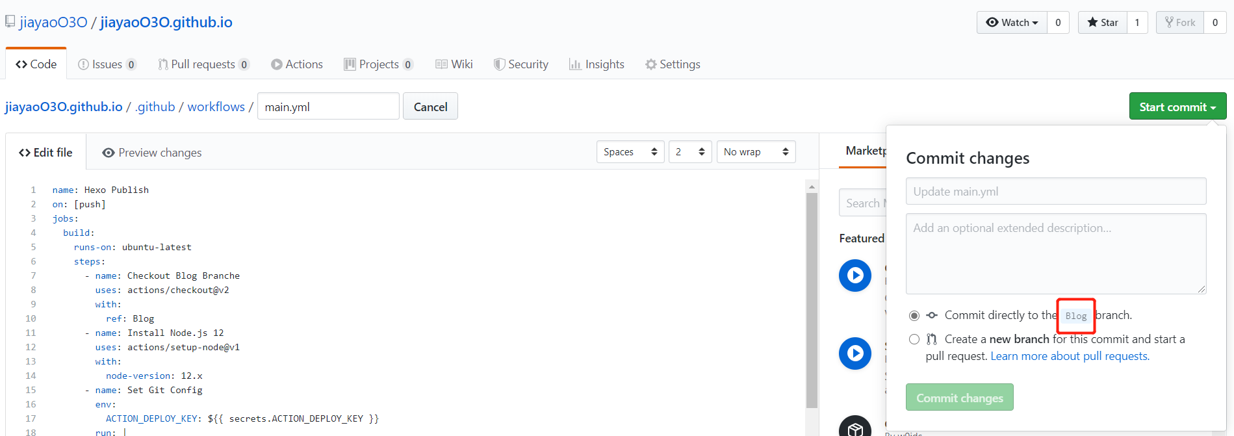This screenshot has height=436, width=1234.
Task: Navigate to the .github folder breadcrumb
Action: [x=155, y=107]
